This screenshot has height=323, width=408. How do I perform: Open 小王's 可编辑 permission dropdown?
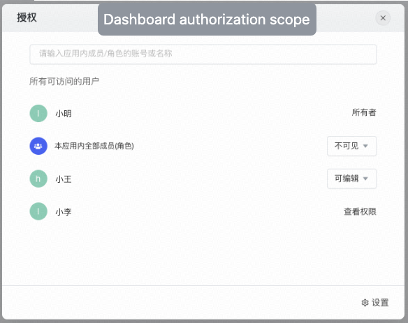pos(351,179)
